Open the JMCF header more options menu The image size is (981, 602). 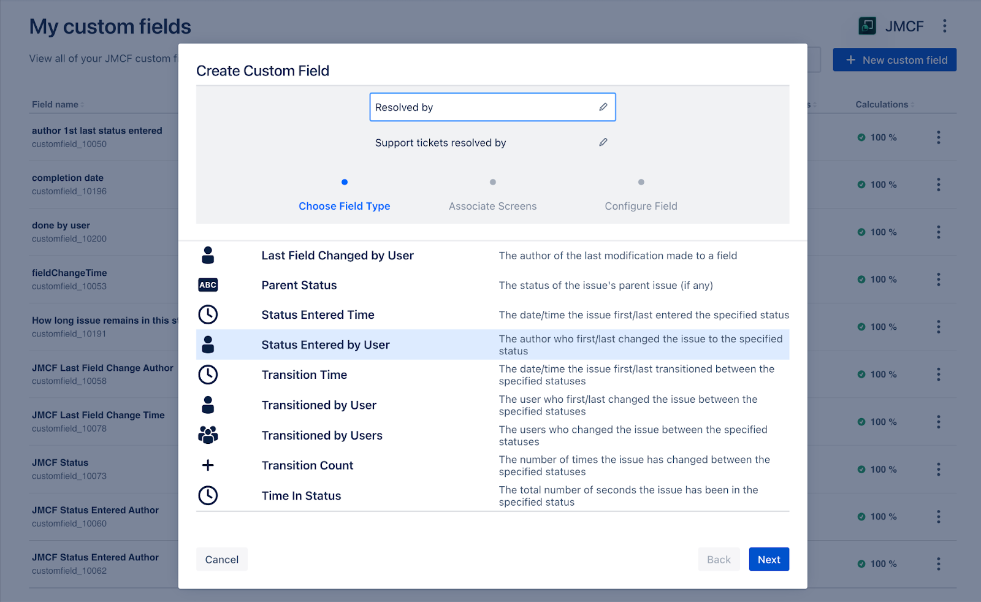[944, 26]
